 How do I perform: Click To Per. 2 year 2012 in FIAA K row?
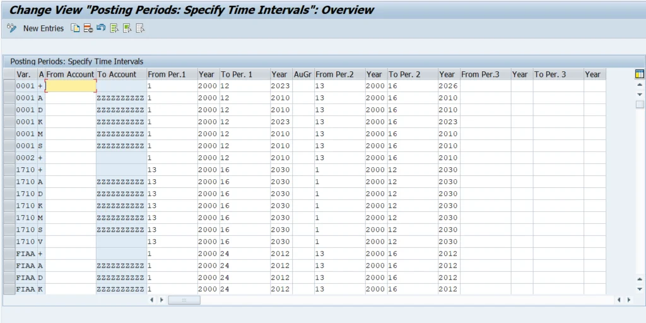tap(449, 289)
